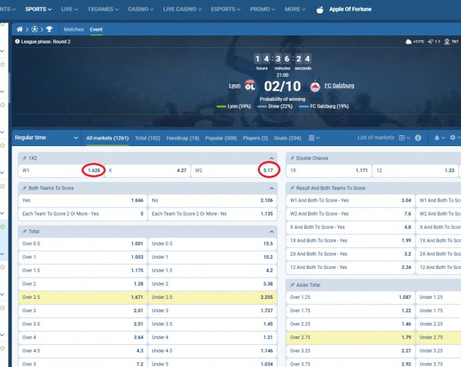Pin Result And Both Teams To Score market
461x367 pixels.
(292, 188)
